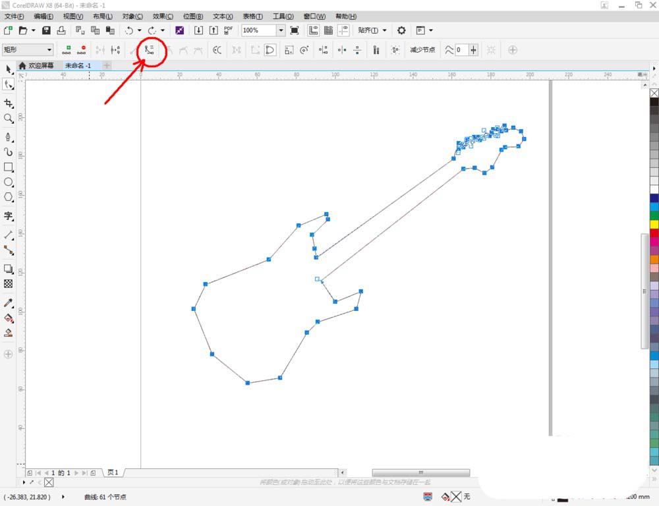
Task: Expand the status bar coordinates arrow
Action: [63, 497]
